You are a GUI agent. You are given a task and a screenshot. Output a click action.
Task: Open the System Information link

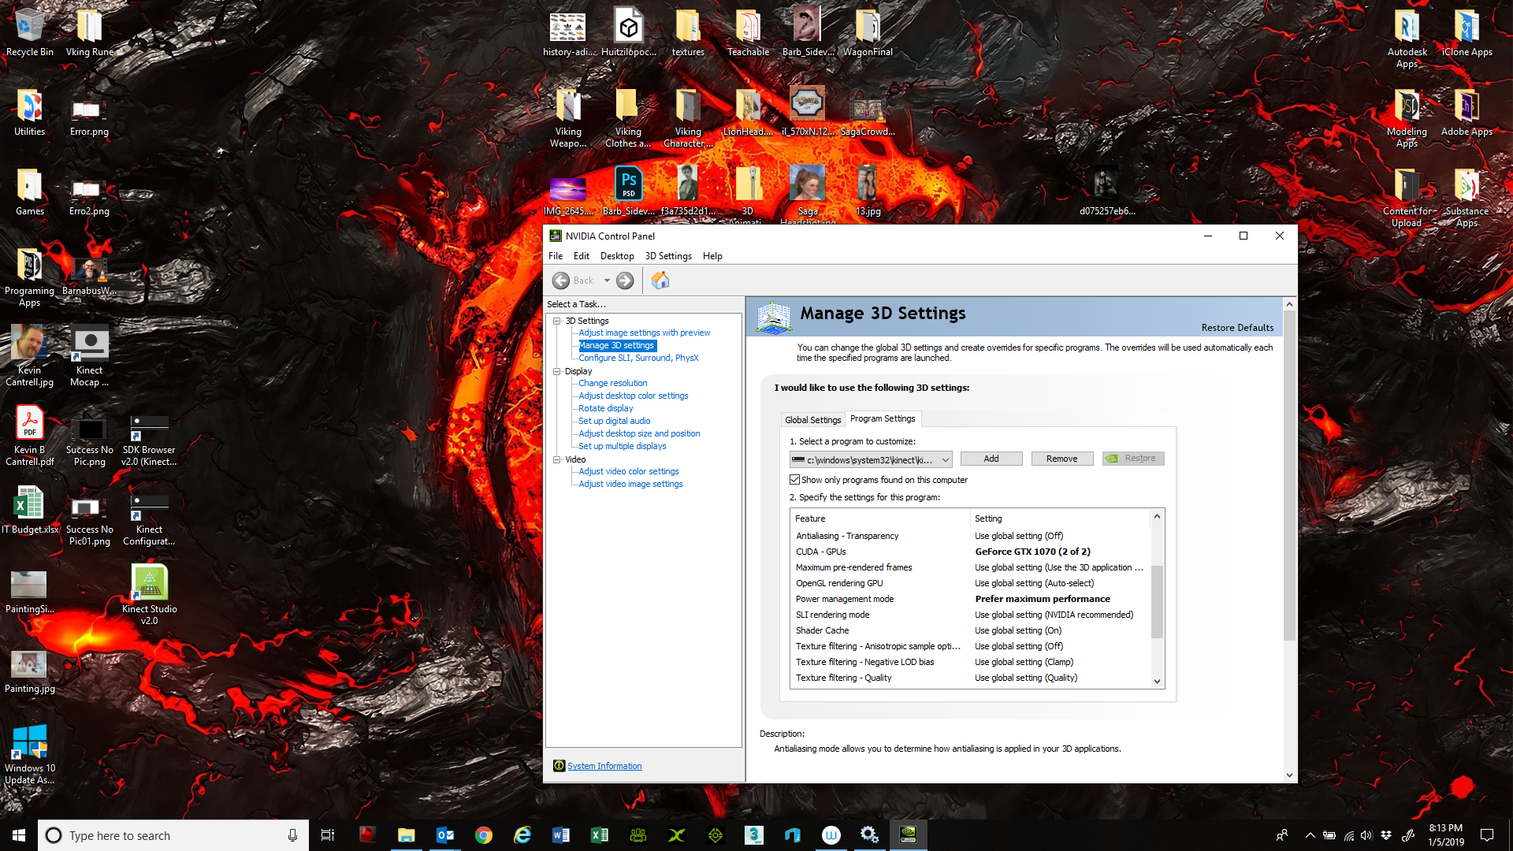pyautogui.click(x=604, y=766)
